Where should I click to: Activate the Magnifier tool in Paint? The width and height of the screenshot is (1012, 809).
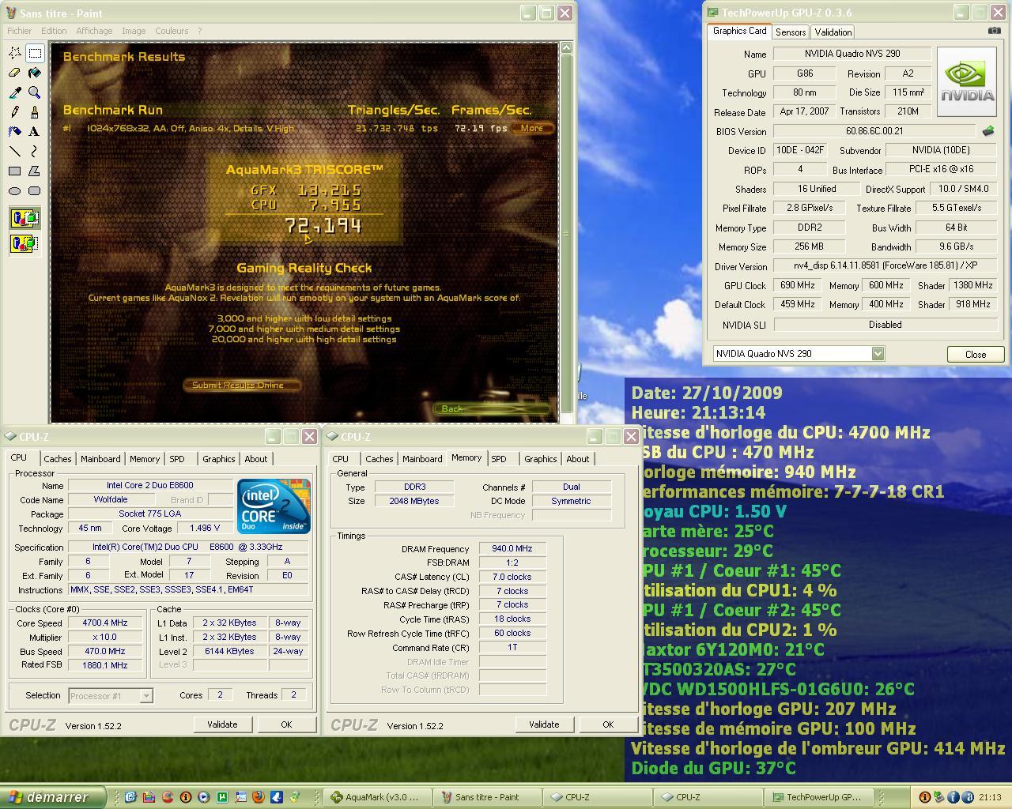tap(35, 92)
